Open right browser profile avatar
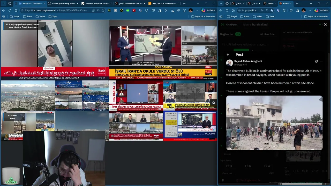 coord(304,10)
